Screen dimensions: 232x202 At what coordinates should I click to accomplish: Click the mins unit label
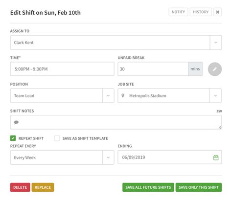(195, 69)
